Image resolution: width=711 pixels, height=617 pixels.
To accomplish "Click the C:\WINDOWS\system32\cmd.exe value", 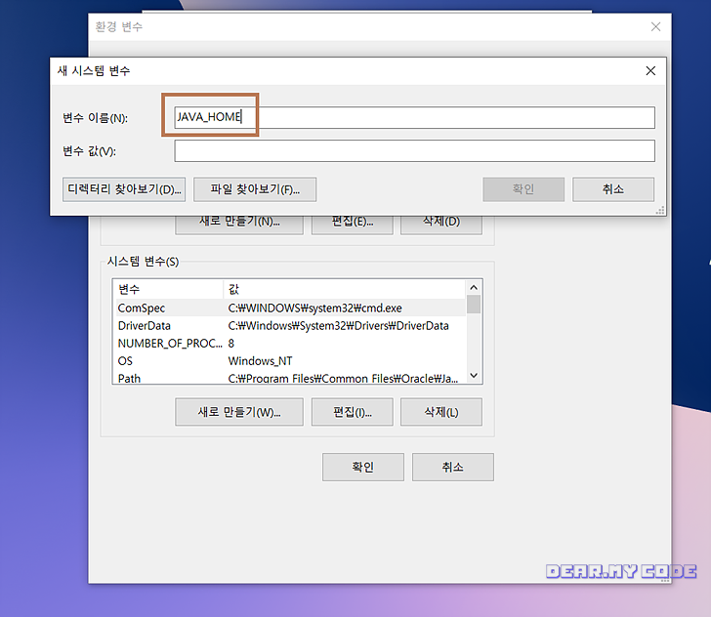I will click(x=314, y=308).
